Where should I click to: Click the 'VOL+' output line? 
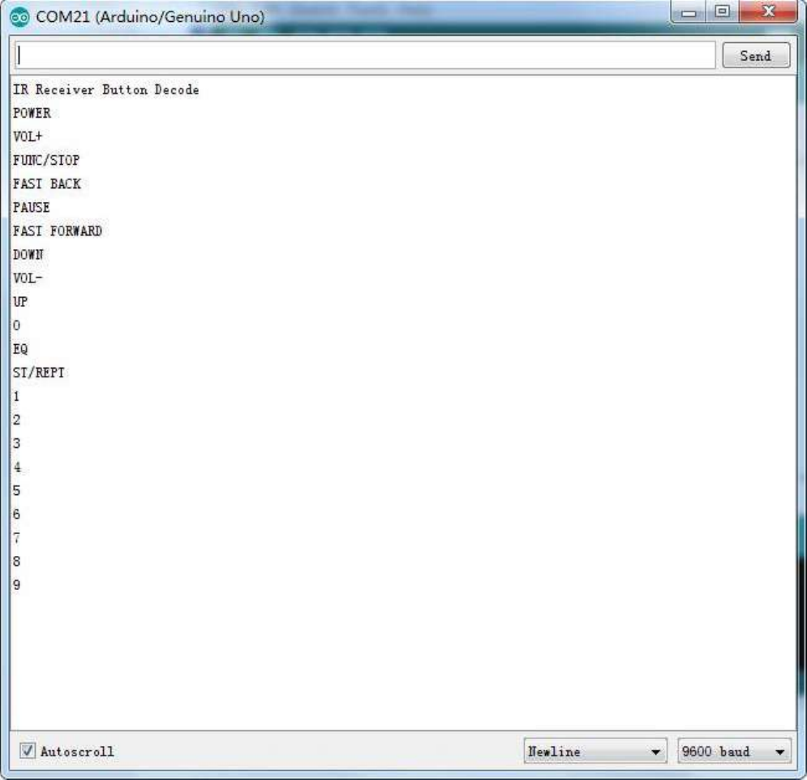(x=28, y=136)
